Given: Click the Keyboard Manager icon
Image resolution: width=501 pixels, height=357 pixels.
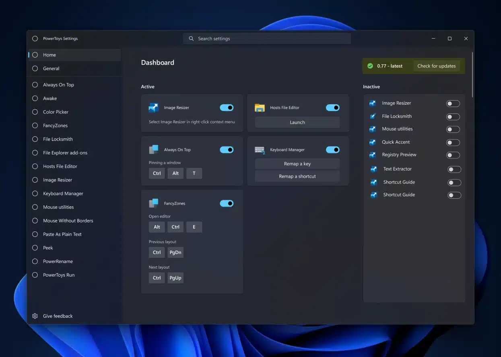Looking at the screenshot, I should pos(259,149).
